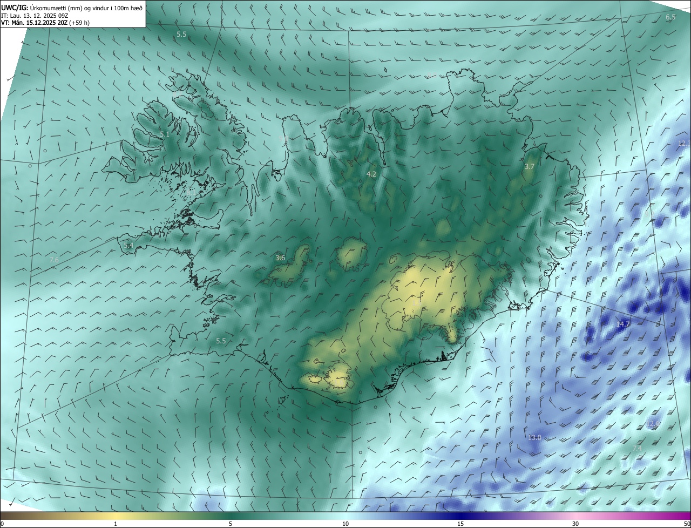691x528 pixels.
Task: Click the UWC/IG Úrkomumætti title line
Action: click(72, 7)
